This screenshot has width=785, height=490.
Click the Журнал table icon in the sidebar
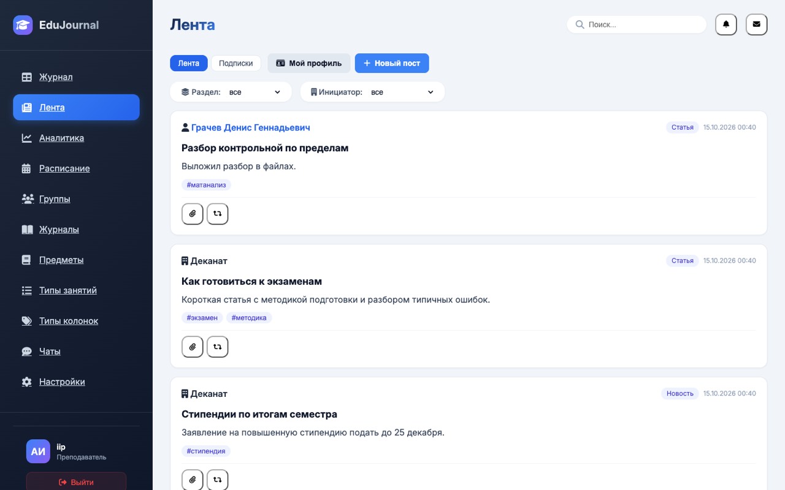click(26, 77)
